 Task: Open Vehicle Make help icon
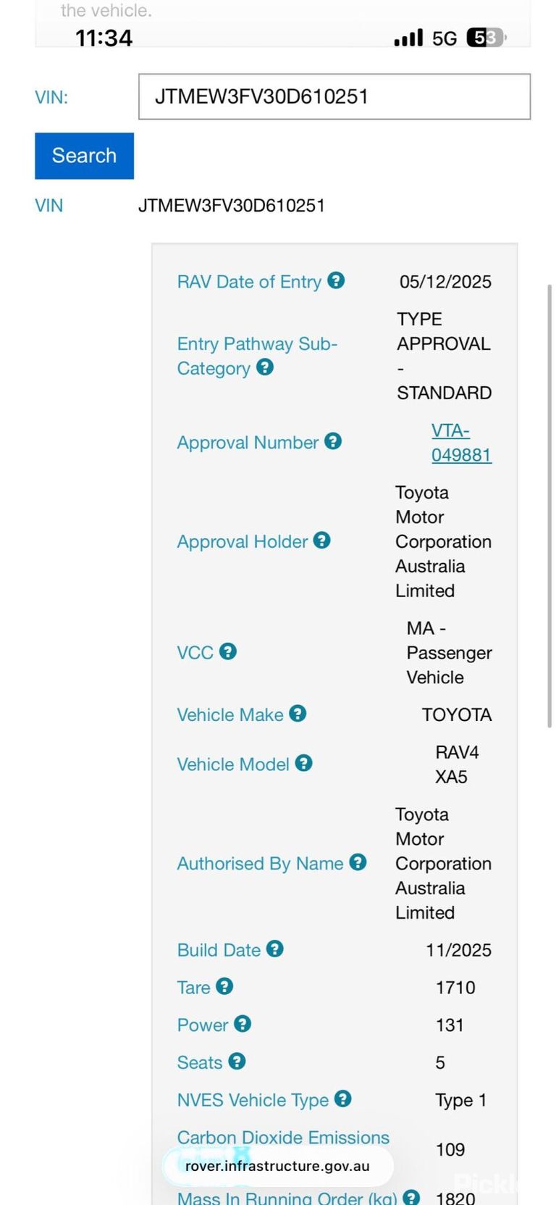coord(298,714)
